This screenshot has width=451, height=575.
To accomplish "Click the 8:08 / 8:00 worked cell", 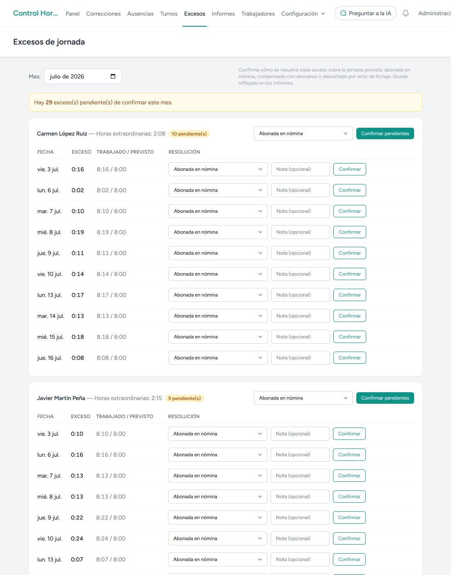I will pos(112,358).
